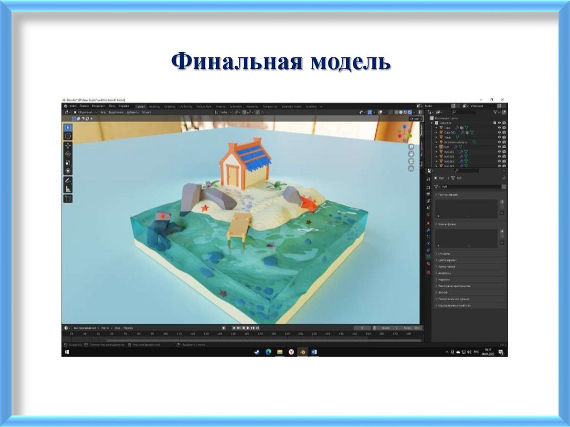Image resolution: width=570 pixels, height=427 pixels.
Task: Expand the Cube object in outliner
Action: coord(436,127)
